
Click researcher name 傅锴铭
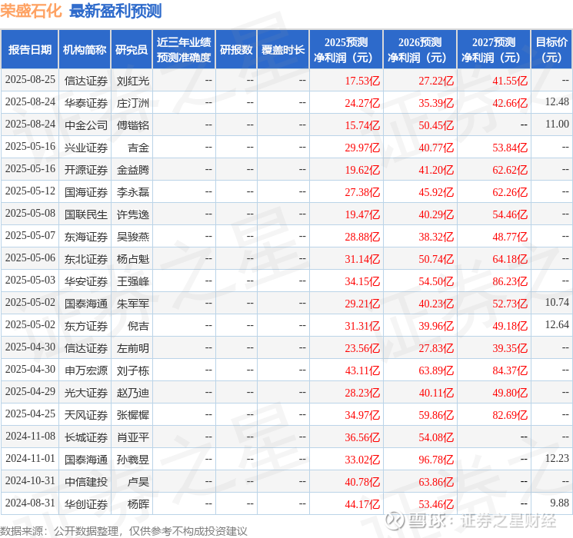point(132,125)
